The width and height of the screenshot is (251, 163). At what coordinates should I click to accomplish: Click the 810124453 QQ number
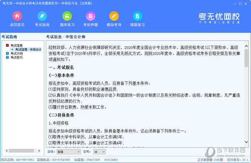(111, 160)
